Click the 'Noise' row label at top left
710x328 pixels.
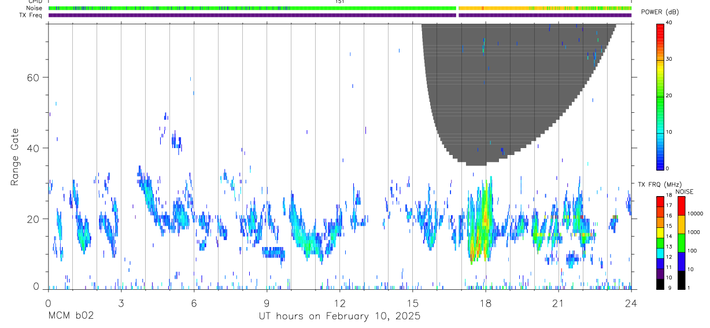point(35,8)
